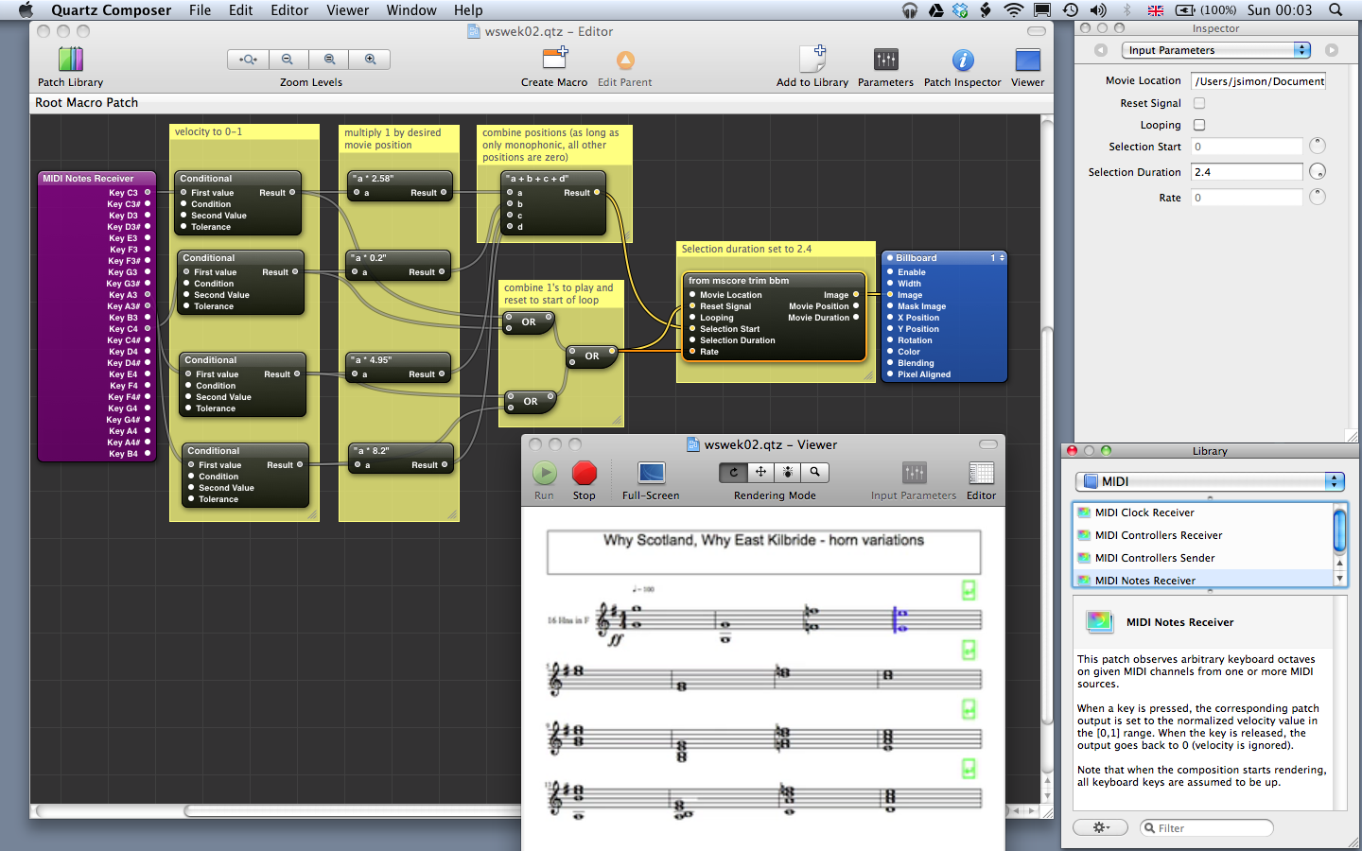The image size is (1362, 851).
Task: Click the Time Machine icon
Action: (1070, 10)
